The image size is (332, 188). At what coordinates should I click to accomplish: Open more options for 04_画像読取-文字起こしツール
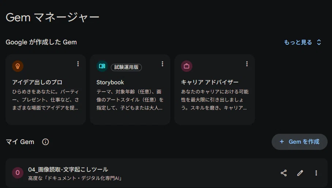[x=316, y=173]
